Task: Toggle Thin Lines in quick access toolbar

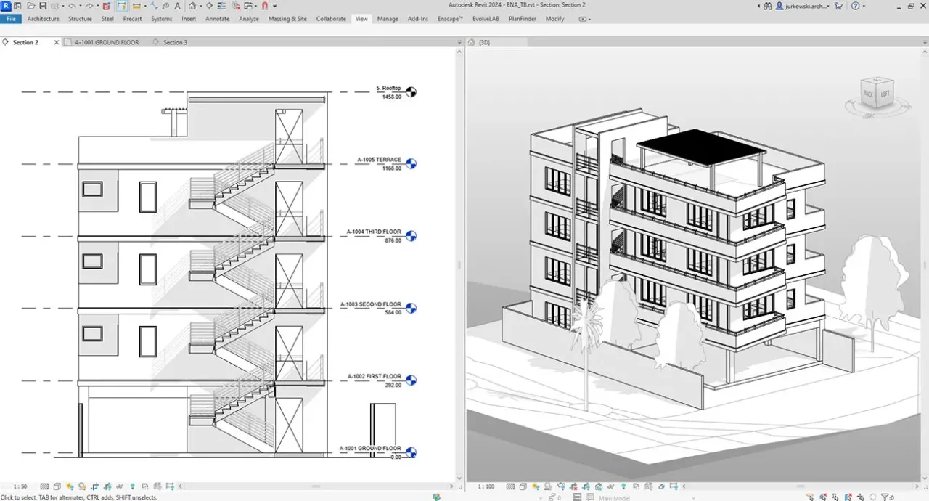Action: (221, 6)
